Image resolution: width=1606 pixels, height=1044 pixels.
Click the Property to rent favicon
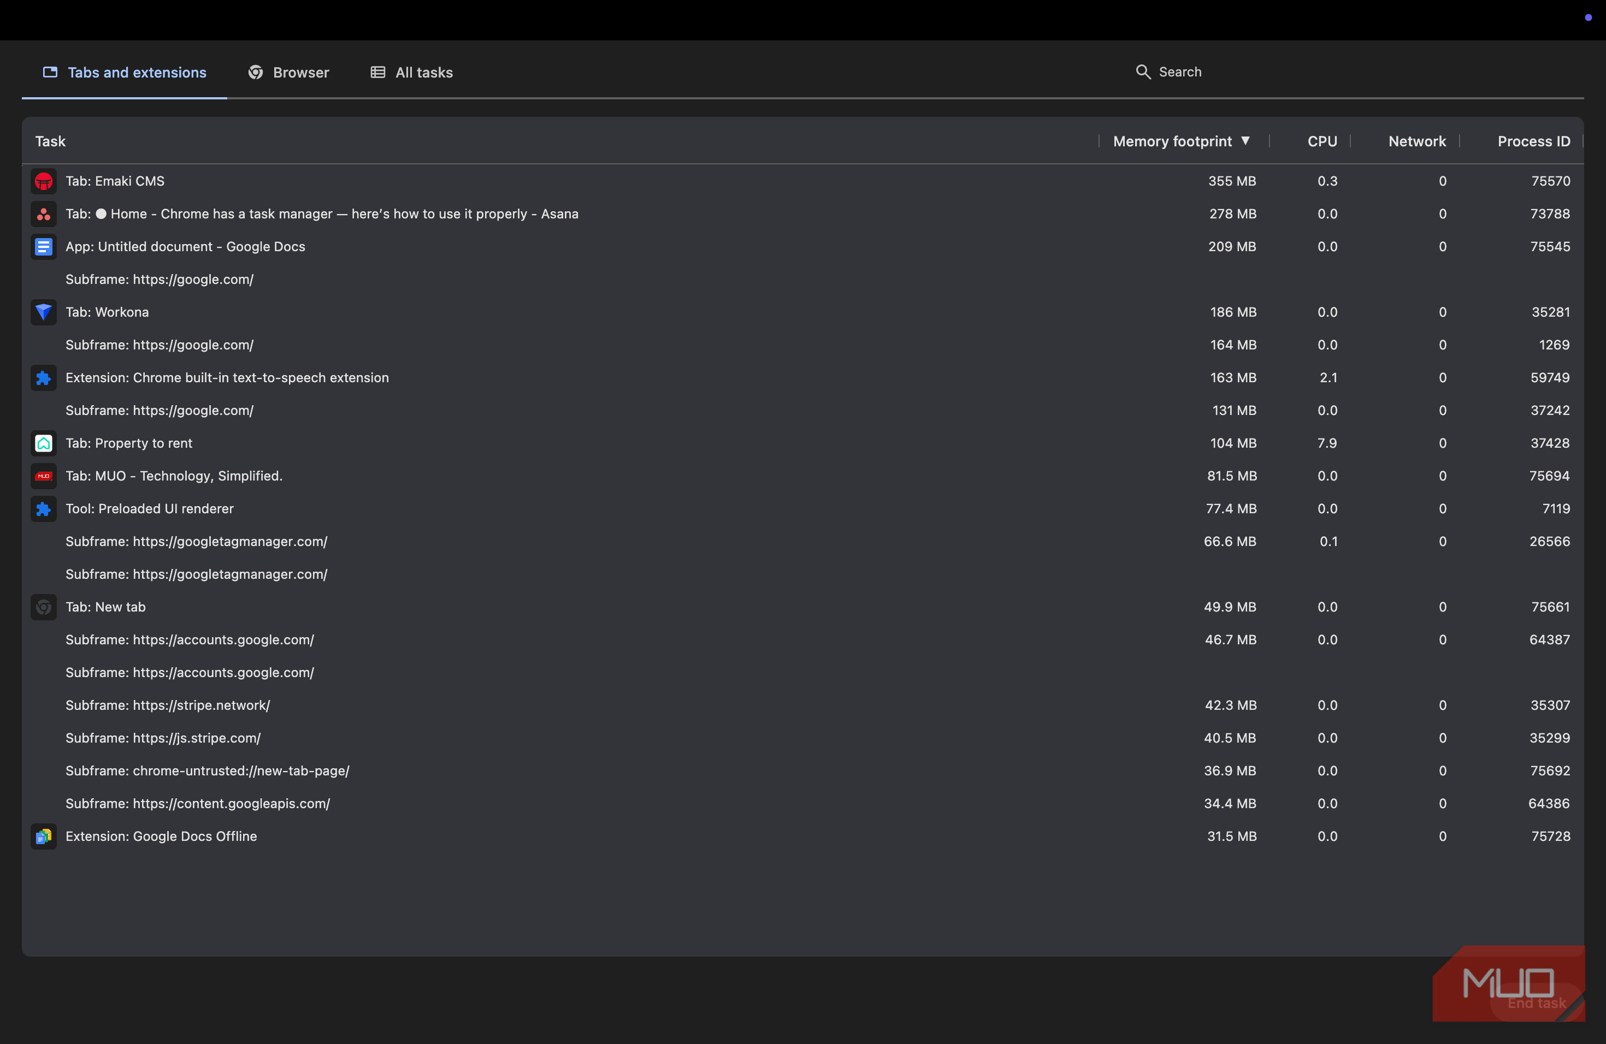point(44,444)
